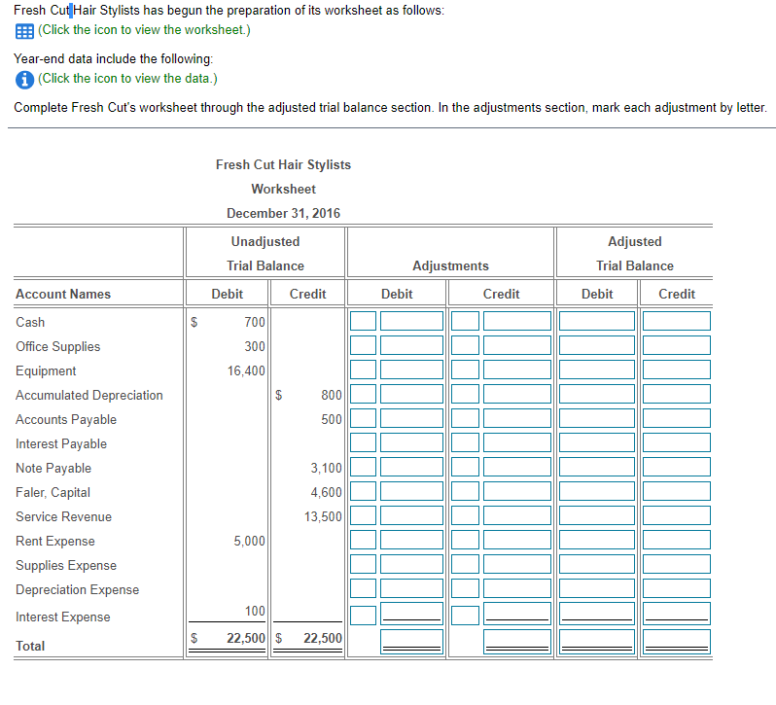This screenshot has height=705, width=776.
Task: Click the Service Revenue credit value 13,500
Action: tap(323, 516)
